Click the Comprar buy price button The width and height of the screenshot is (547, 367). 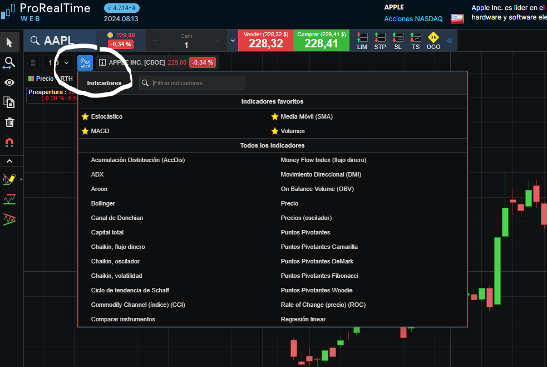(322, 41)
